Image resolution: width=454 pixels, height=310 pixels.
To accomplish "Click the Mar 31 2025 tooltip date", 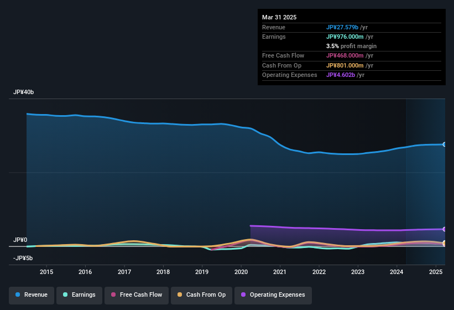I will coord(279,17).
